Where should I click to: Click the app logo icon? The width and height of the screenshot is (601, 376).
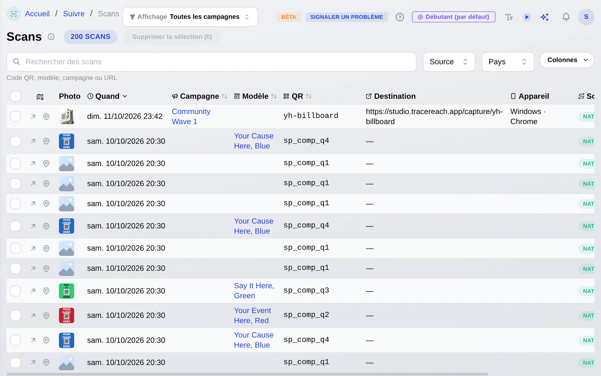[x=14, y=14]
